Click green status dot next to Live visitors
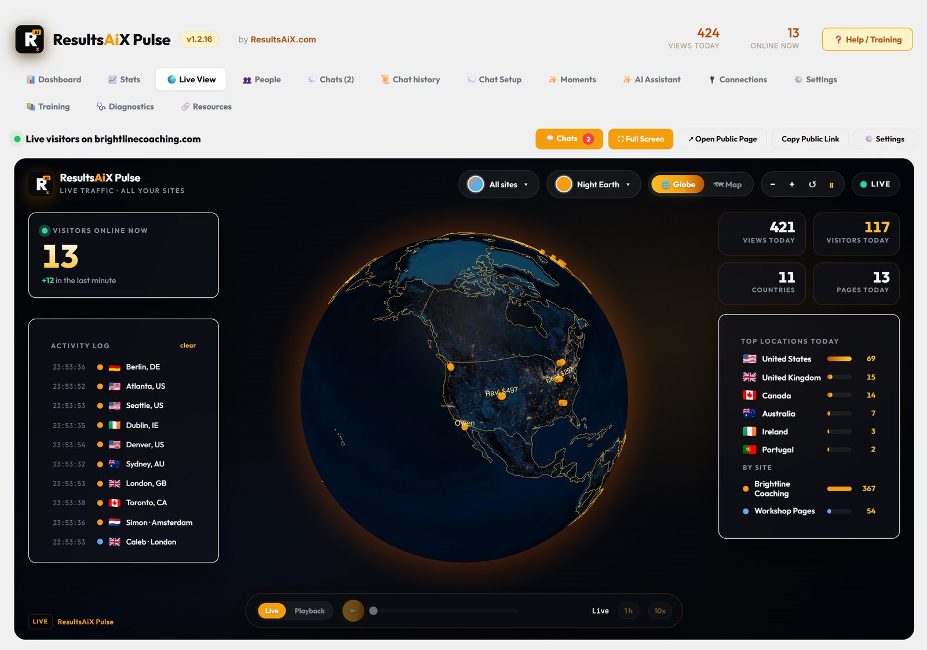This screenshot has width=927, height=650. [17, 139]
